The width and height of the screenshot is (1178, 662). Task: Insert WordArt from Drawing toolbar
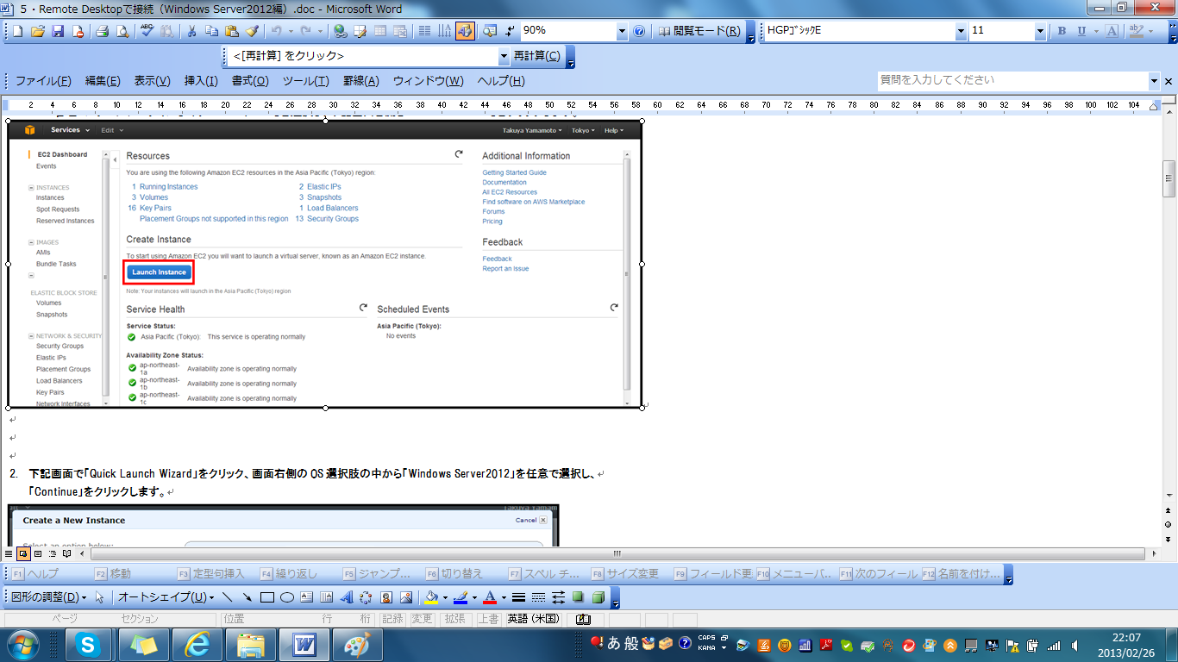[347, 596]
